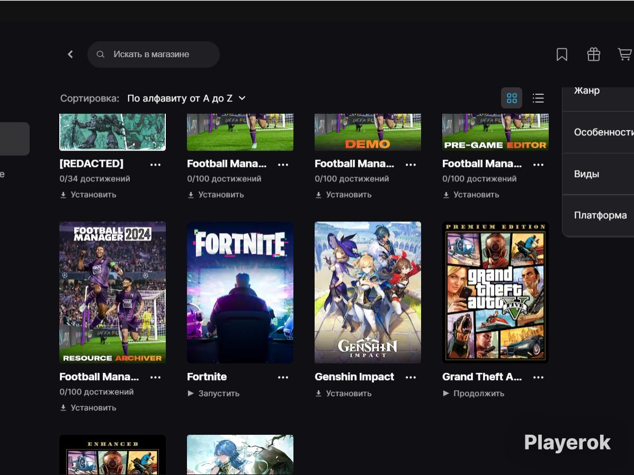Continue Grand Theft Auto V with Продолжить

click(474, 393)
